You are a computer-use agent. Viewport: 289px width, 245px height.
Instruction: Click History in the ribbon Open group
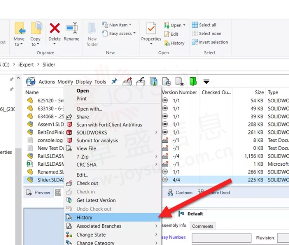click(x=174, y=43)
